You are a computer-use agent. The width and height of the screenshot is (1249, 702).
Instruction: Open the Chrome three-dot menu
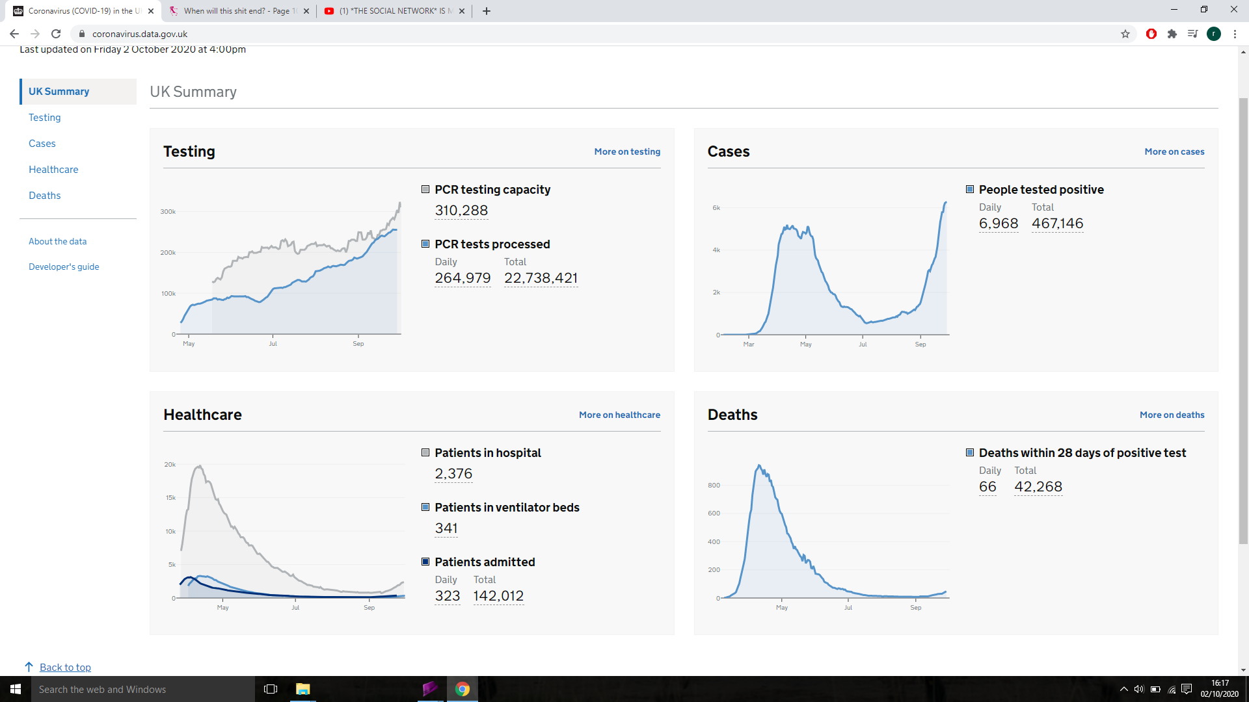1235,34
